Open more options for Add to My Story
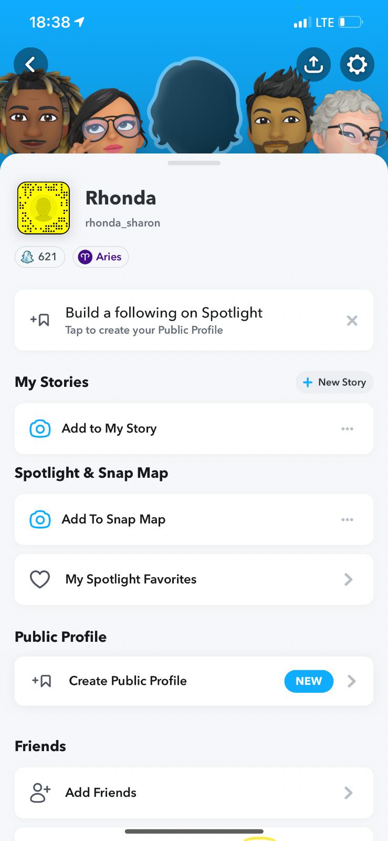 pos(347,429)
